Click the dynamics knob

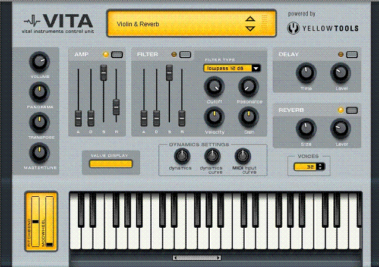pos(182,156)
